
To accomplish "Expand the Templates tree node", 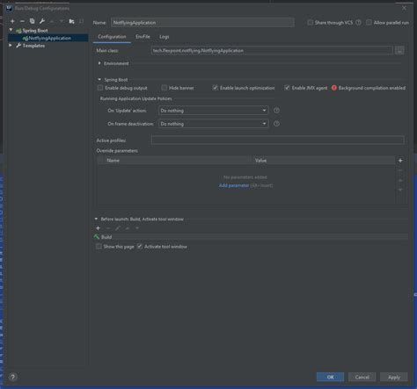I will coord(11,46).
